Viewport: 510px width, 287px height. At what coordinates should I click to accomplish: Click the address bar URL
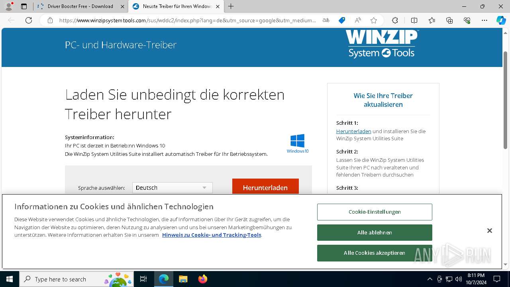pyautogui.click(x=187, y=20)
